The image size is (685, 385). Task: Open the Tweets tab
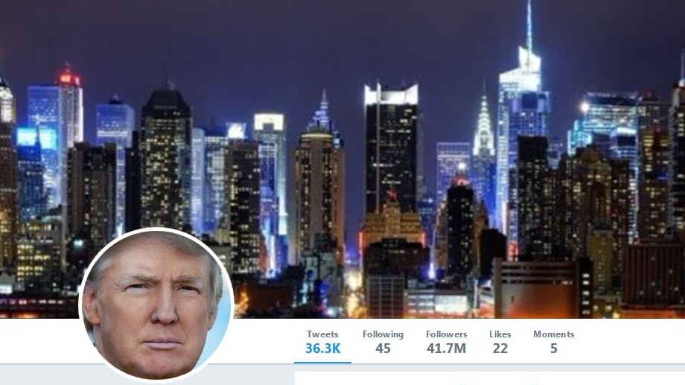pyautogui.click(x=322, y=341)
